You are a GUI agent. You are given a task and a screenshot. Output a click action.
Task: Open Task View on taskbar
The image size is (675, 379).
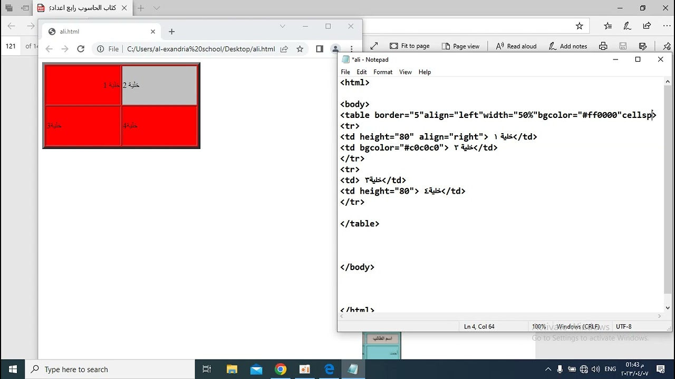tap(207, 369)
